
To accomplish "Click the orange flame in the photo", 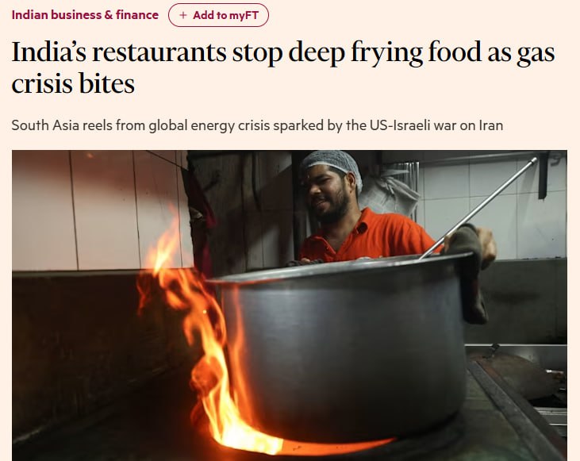I will click(x=202, y=333).
